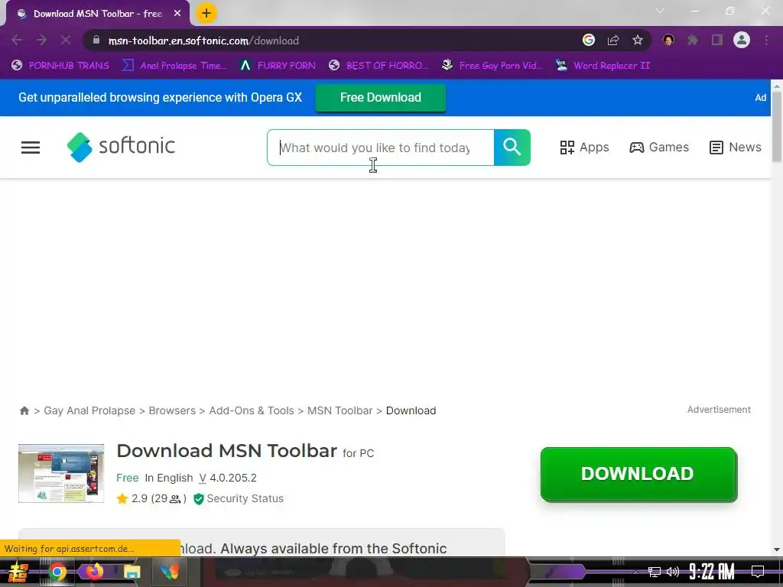Image resolution: width=783 pixels, height=587 pixels.
Task: Select the Download MSN Toolbar tab
Action: (97, 14)
